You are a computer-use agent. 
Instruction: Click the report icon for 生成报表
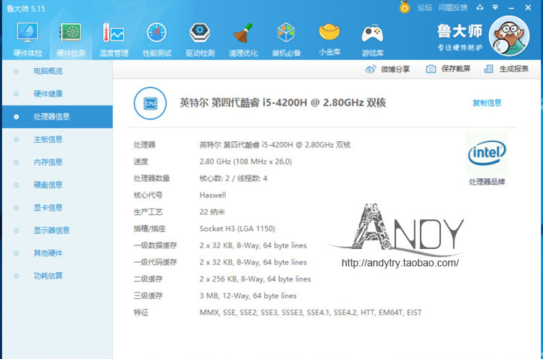pyautogui.click(x=489, y=69)
